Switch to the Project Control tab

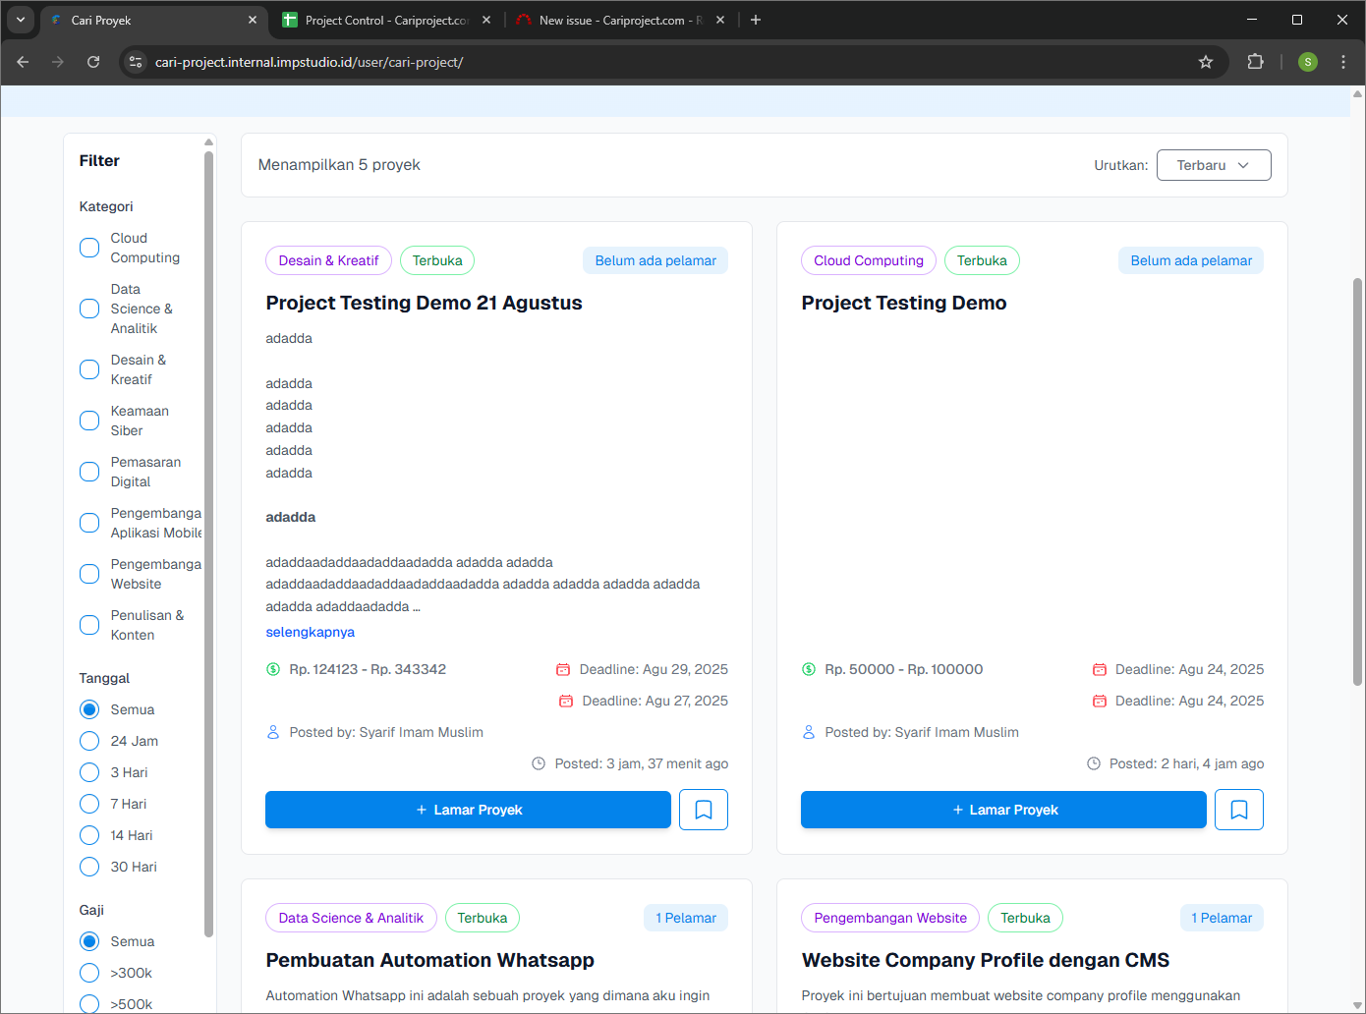tap(385, 20)
